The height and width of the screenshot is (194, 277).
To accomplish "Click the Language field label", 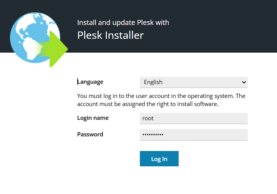I will [x=90, y=82].
